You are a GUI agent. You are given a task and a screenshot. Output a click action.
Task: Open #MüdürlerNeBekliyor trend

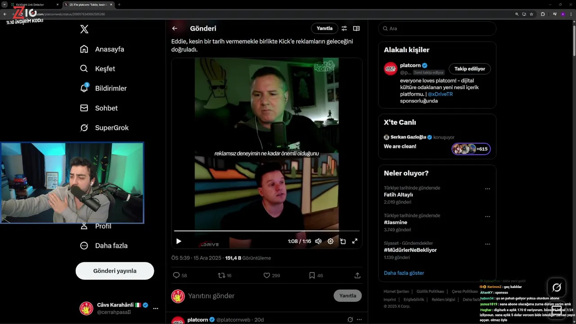(410, 250)
